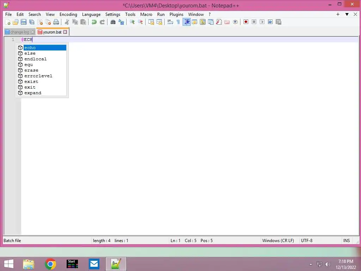Click the Windows (CR LF) status field
Viewport: 361px width, 271px height.
tap(278, 241)
